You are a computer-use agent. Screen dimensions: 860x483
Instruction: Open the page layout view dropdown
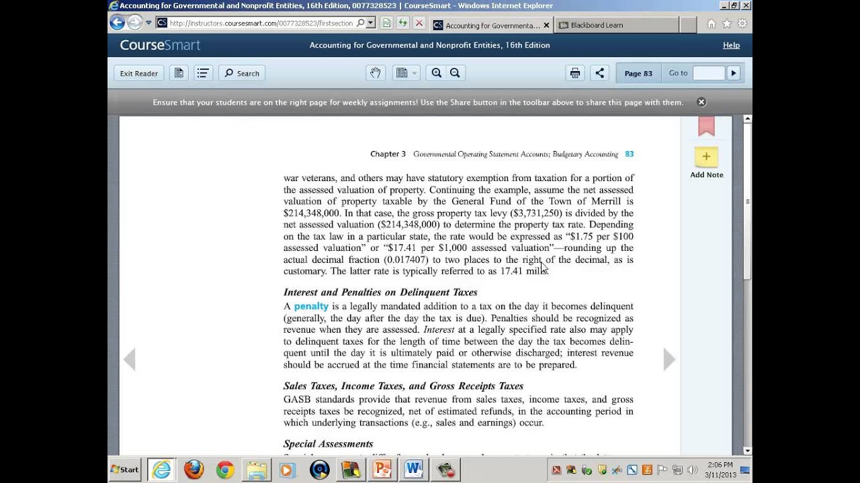tap(406, 73)
